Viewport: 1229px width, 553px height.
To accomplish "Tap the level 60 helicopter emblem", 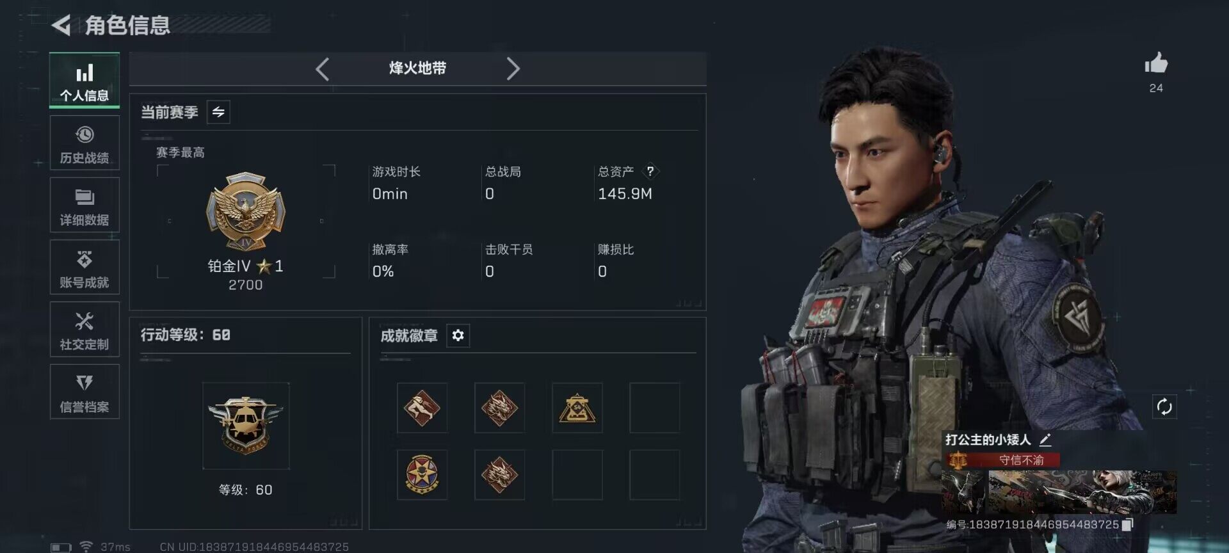I will pyautogui.click(x=246, y=426).
